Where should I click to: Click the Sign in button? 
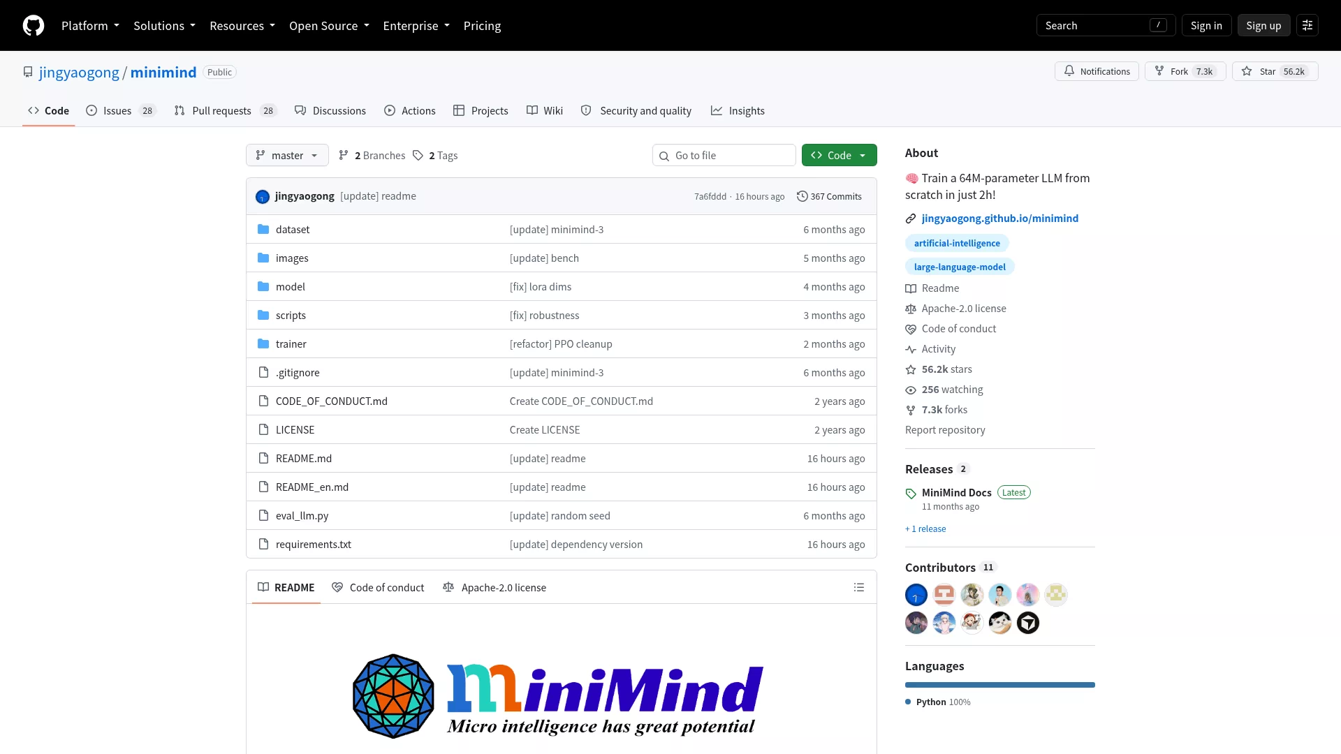1206,26
